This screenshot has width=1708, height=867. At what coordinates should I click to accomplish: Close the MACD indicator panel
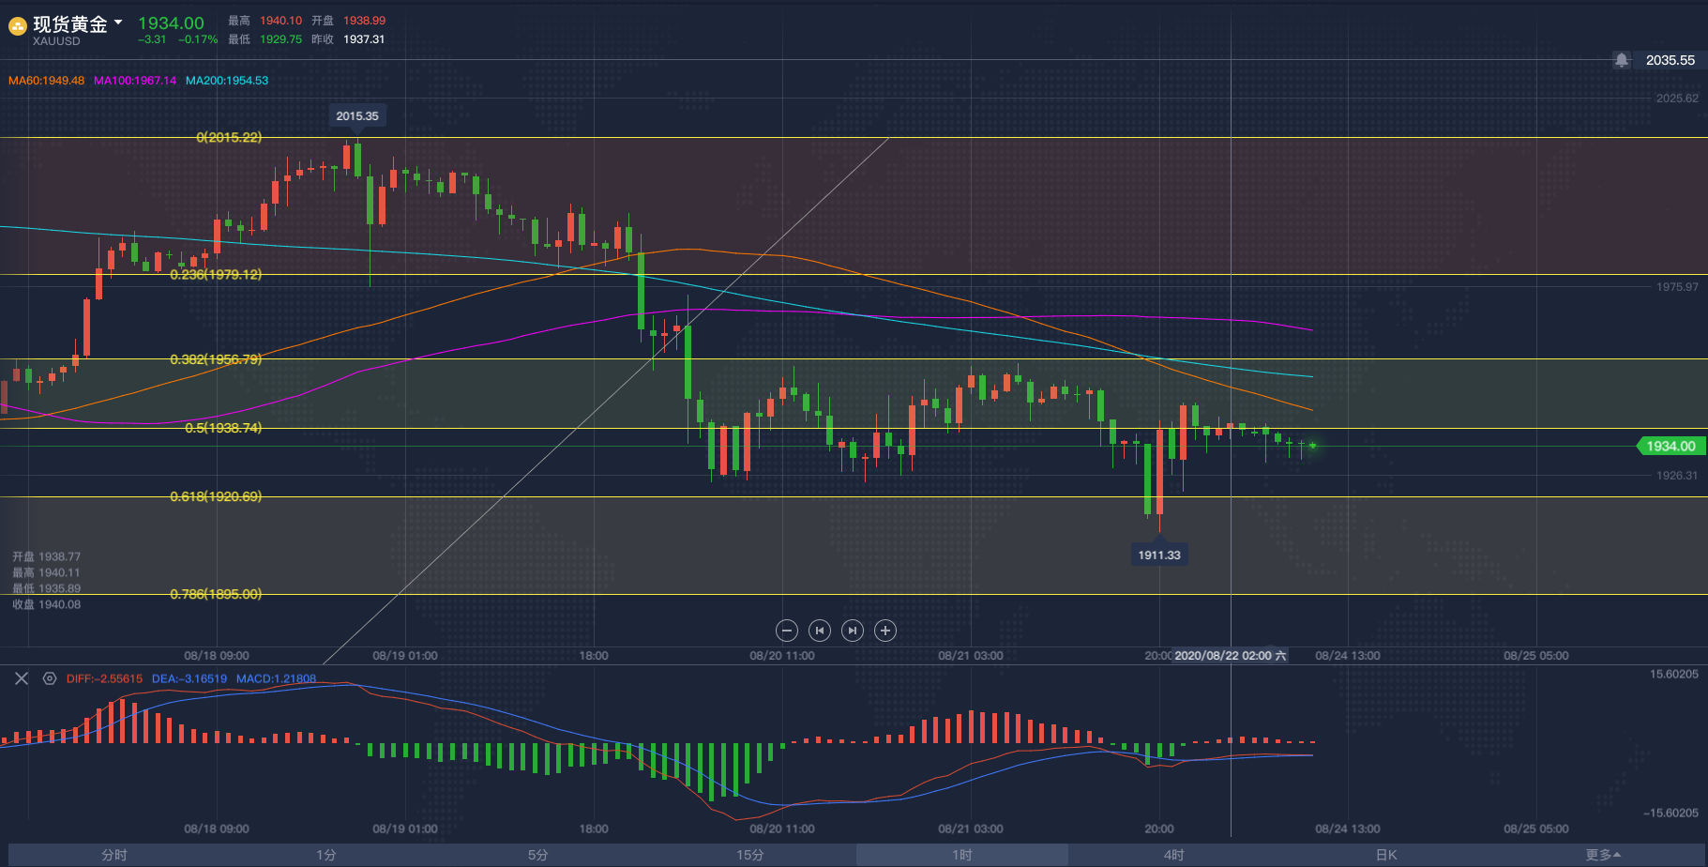coord(22,678)
